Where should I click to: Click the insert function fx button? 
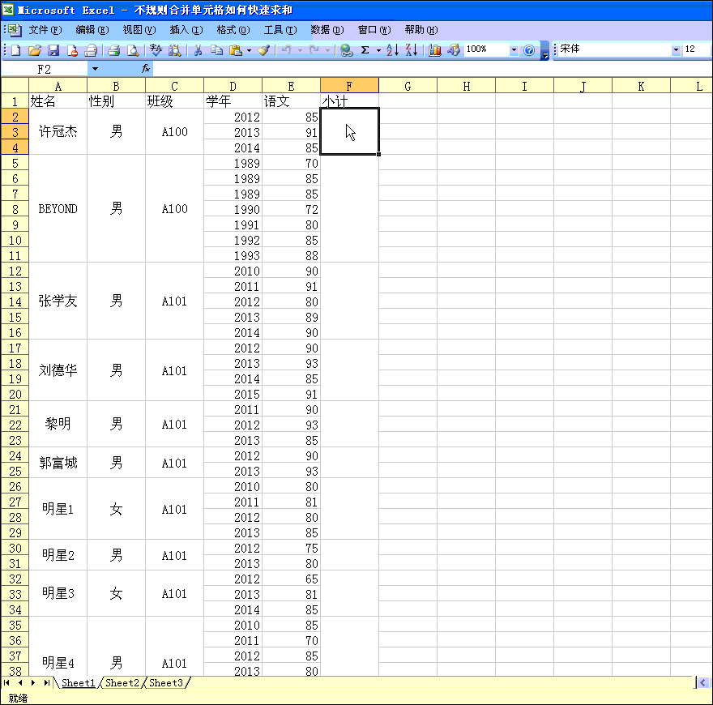coord(146,70)
